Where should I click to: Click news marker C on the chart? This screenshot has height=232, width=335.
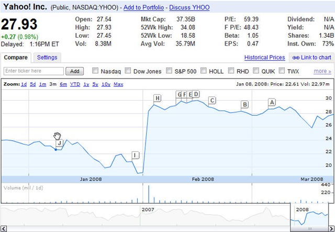[x=212, y=100]
